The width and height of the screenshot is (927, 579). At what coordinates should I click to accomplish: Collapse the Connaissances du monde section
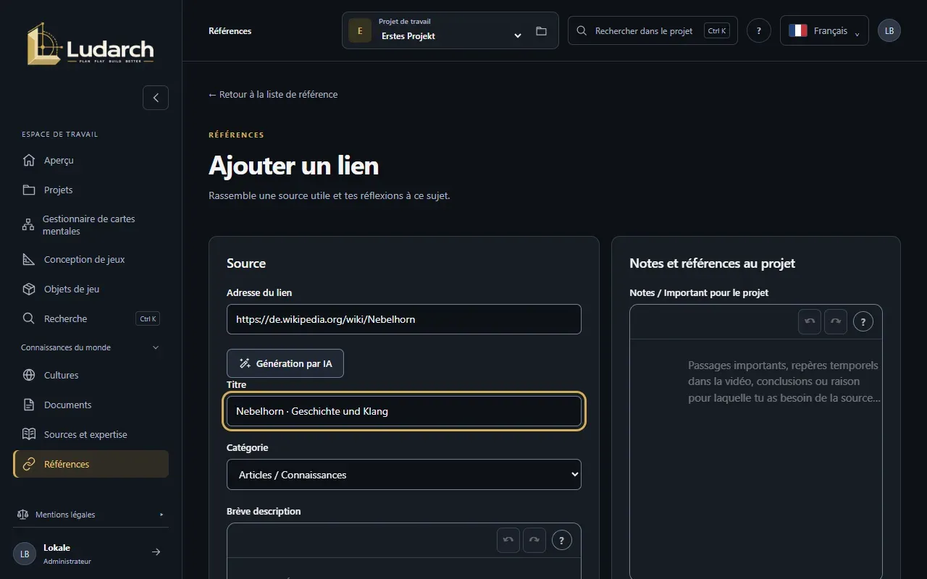click(91, 347)
